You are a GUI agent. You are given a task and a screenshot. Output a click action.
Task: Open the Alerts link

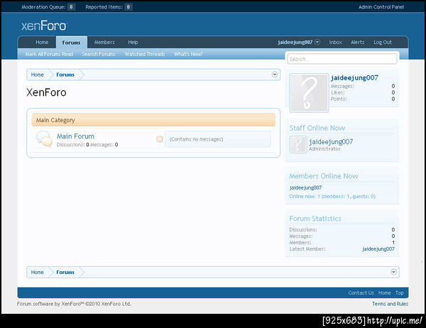click(358, 43)
